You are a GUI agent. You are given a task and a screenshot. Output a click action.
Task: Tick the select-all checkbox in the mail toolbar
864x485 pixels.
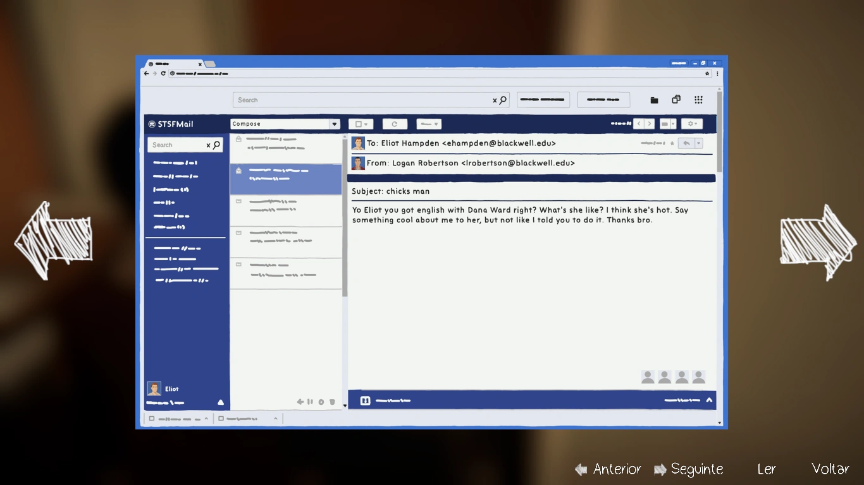point(359,124)
